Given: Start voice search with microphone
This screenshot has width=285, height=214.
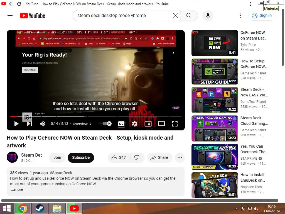Looking at the screenshot, I should (x=208, y=16).
